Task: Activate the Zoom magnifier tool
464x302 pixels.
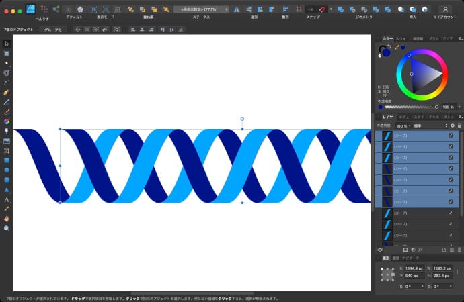Action: (x=7, y=228)
